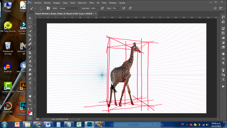Collapse the right panel dock double arrows
Screen dimensions: 227x128
coord(225,12)
